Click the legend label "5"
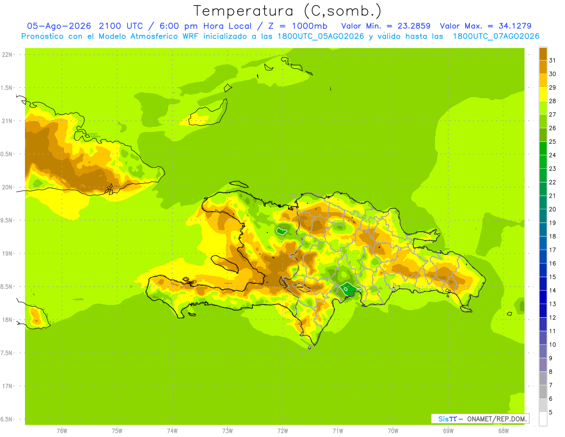The height and width of the screenshot is (437, 565). [x=551, y=412]
